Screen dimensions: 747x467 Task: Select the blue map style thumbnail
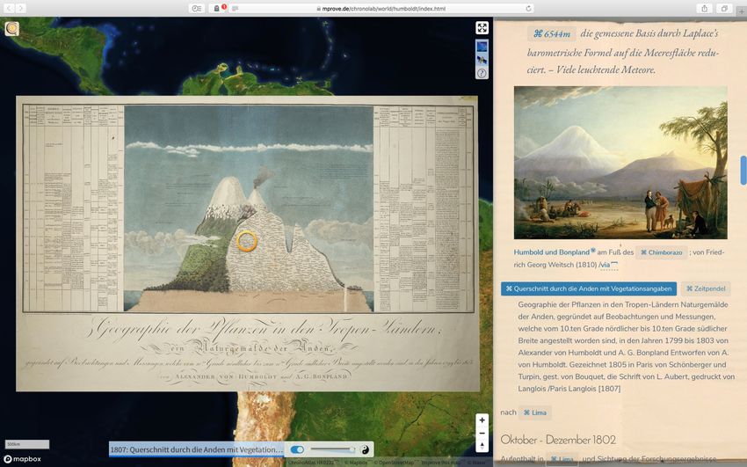(482, 47)
